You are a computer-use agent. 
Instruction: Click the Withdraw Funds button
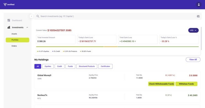coord(186,84)
